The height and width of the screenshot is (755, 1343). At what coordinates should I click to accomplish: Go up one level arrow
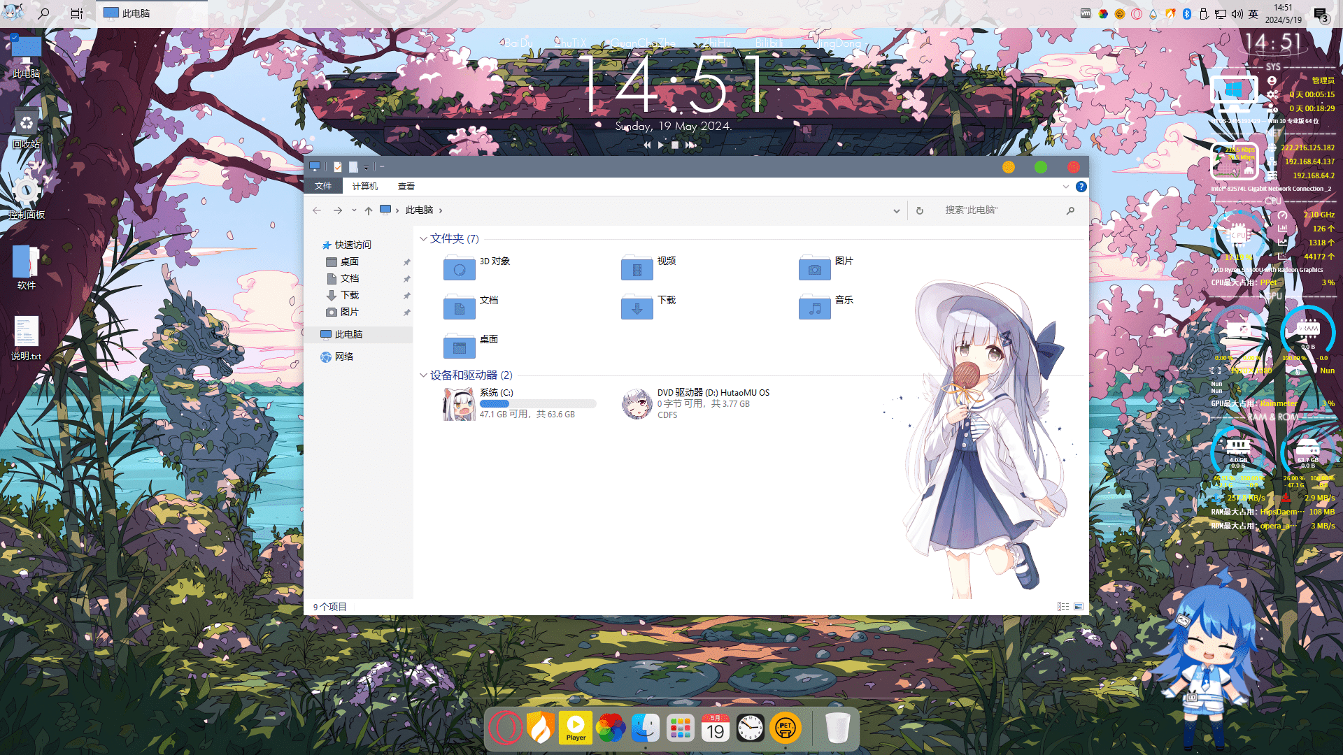pyautogui.click(x=369, y=210)
